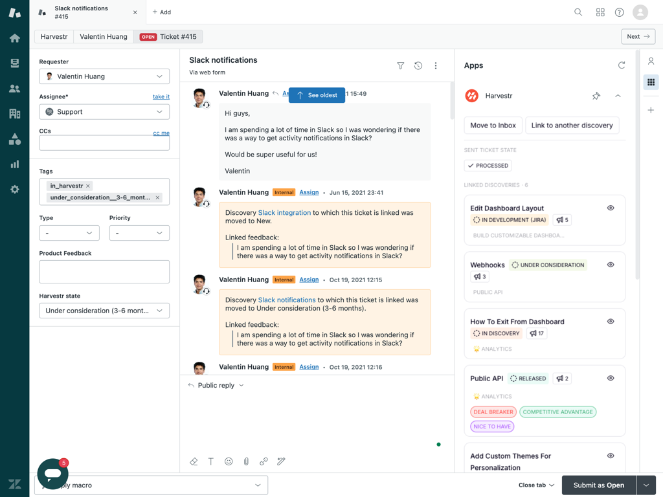Select the Harvestr breadcrumb tab
Viewport: 663px width, 497px height.
[x=54, y=37]
